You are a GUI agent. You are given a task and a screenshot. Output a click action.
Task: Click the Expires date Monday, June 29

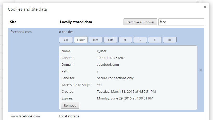(x=125, y=98)
